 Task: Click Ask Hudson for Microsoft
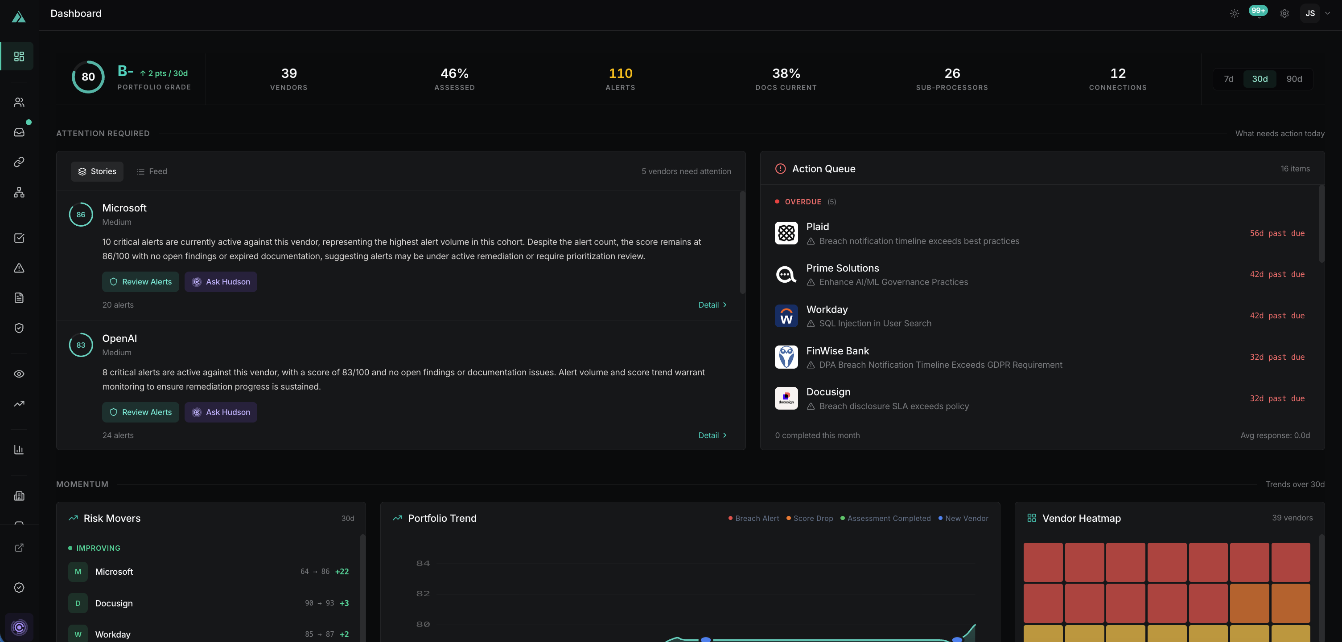(221, 282)
